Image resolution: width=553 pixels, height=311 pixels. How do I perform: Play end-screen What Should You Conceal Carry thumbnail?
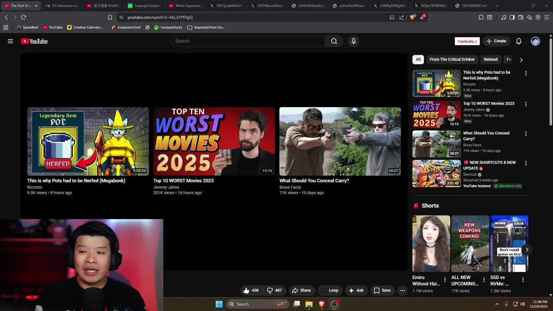pyautogui.click(x=340, y=141)
